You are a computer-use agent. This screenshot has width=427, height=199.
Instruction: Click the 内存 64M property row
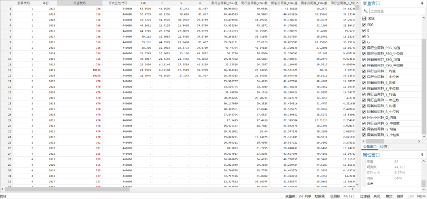(391, 178)
